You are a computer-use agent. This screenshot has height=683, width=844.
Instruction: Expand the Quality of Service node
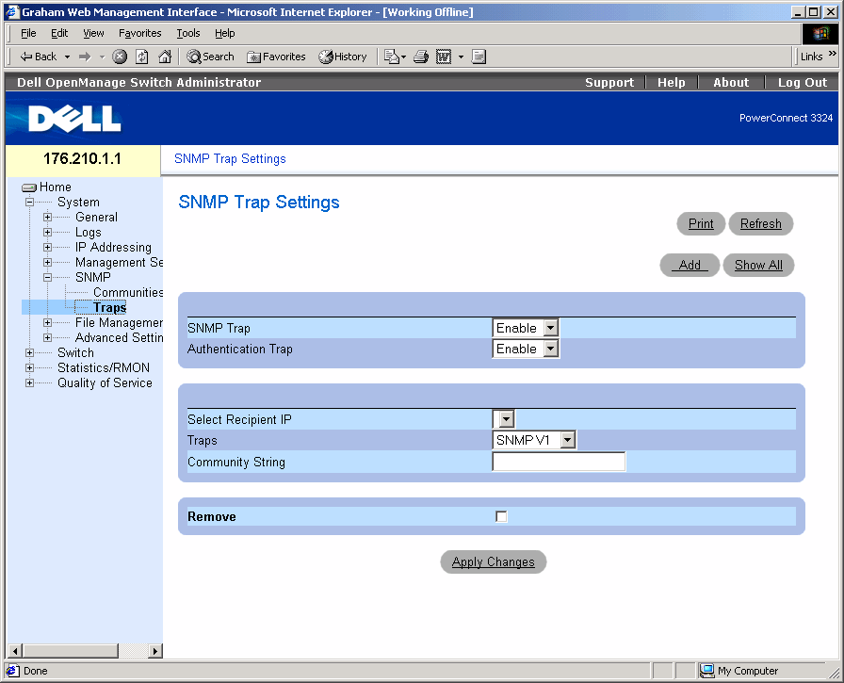29,383
